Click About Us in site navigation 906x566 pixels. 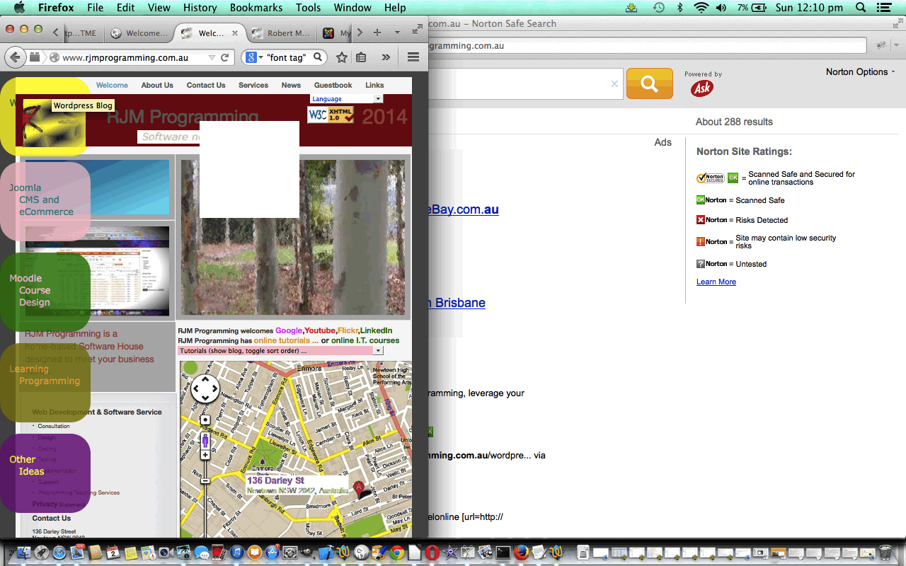coord(157,85)
